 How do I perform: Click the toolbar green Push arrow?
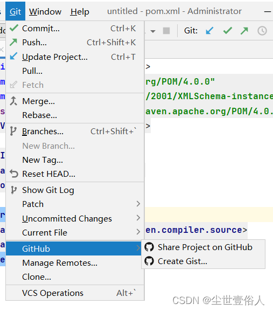click(x=244, y=31)
